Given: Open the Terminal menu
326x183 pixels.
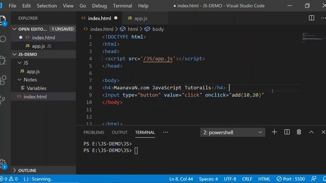Looking at the screenshot, I should click(122, 6).
